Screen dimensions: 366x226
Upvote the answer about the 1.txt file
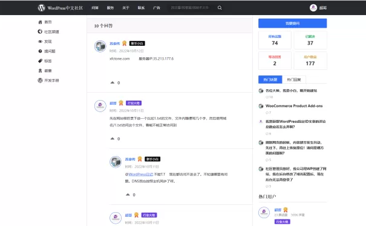coord(113,139)
